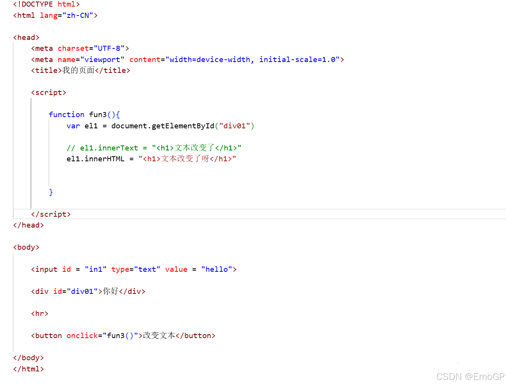Click the input id = "in1" line

click(x=134, y=269)
